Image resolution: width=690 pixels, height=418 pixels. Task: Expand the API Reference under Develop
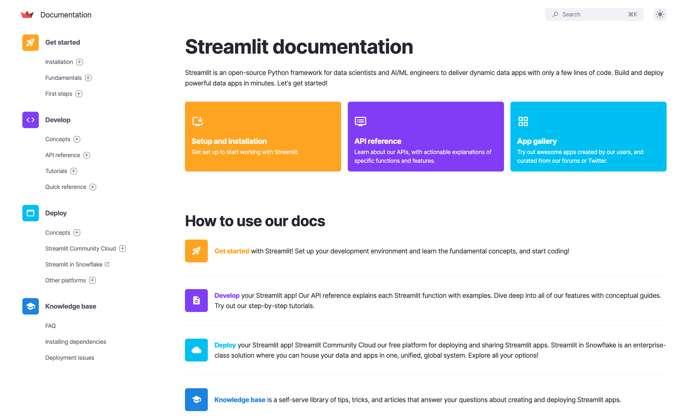pos(87,155)
